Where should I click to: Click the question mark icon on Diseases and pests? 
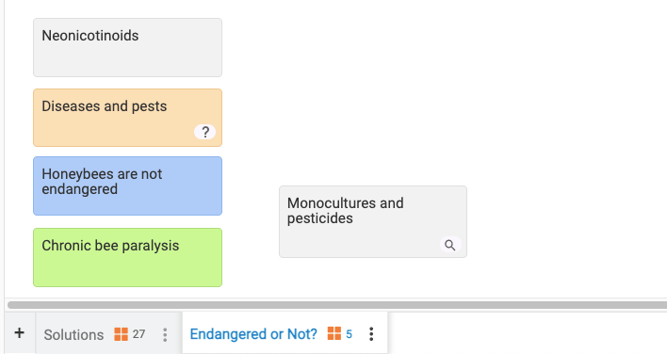(x=205, y=132)
